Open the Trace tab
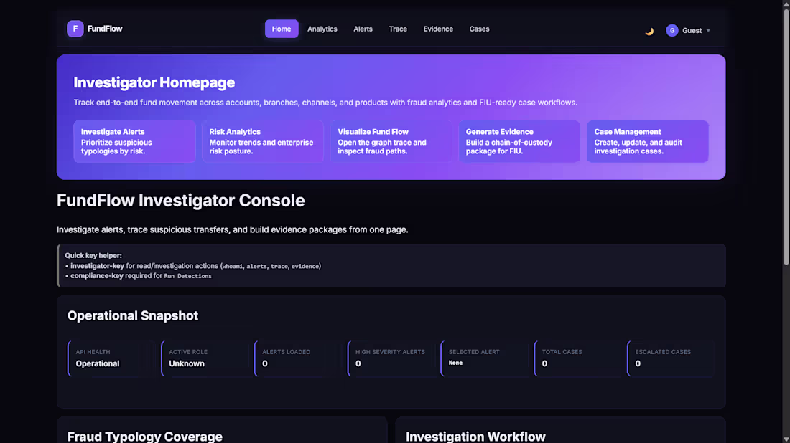This screenshot has height=443, width=790. [x=398, y=29]
